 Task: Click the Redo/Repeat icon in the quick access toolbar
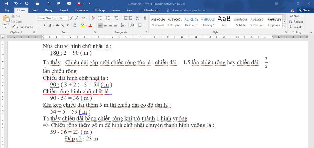pos(27,3)
